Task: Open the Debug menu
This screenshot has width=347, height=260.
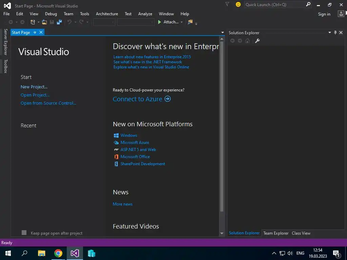Action: point(51,14)
